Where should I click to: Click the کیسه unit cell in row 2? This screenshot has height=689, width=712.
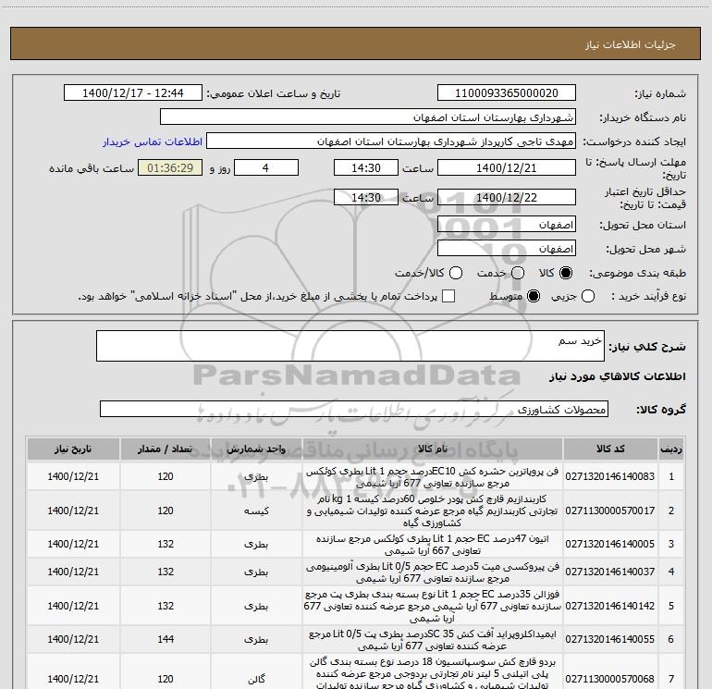[x=256, y=511]
